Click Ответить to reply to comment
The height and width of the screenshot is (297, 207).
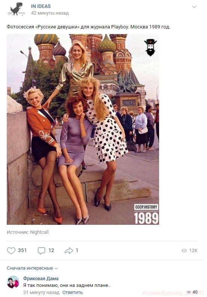(x=72, y=292)
